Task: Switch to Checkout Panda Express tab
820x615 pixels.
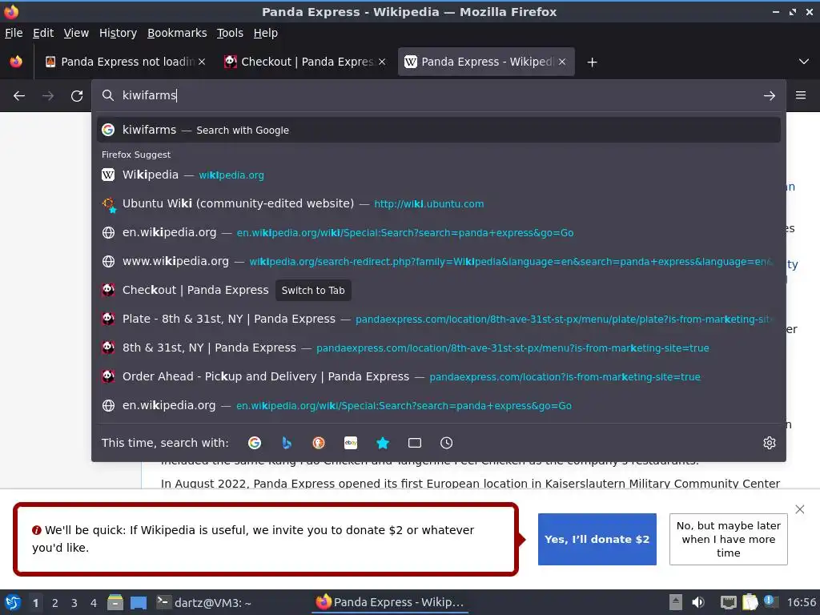Action: click(306, 62)
